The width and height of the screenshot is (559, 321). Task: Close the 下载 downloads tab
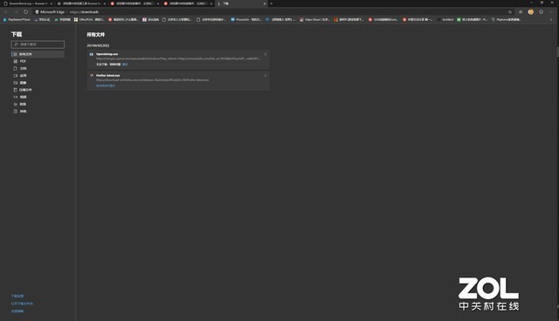coord(265,3)
